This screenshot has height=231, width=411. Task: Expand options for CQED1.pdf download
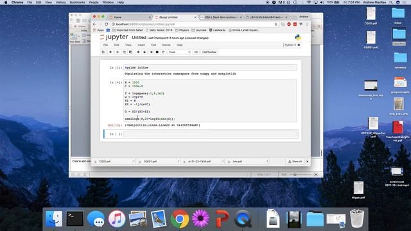coord(179,161)
